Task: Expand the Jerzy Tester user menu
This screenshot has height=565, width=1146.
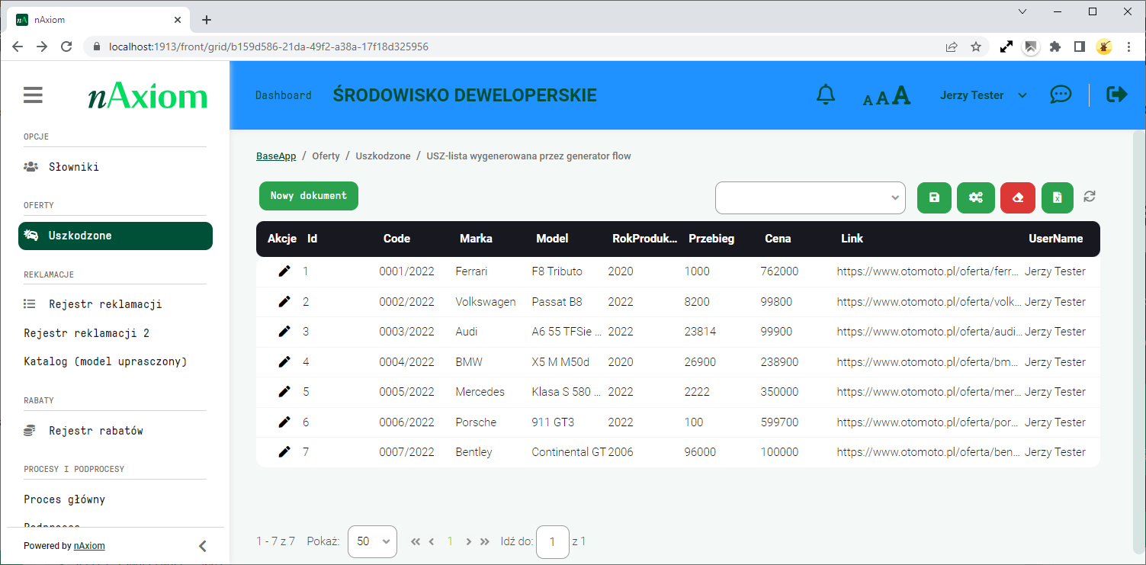Action: pyautogui.click(x=984, y=95)
